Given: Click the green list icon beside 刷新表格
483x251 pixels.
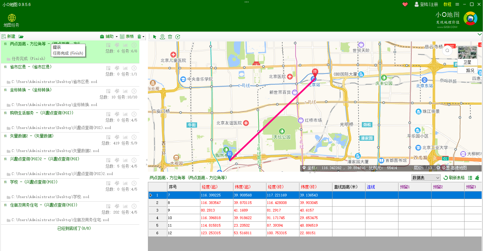Looking at the screenshot, I should [x=470, y=178].
